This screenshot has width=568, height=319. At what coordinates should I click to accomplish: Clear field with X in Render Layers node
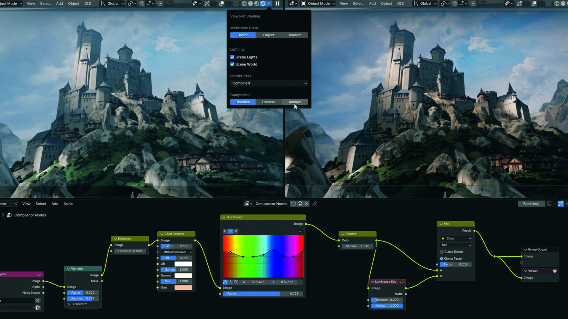tap(38, 300)
